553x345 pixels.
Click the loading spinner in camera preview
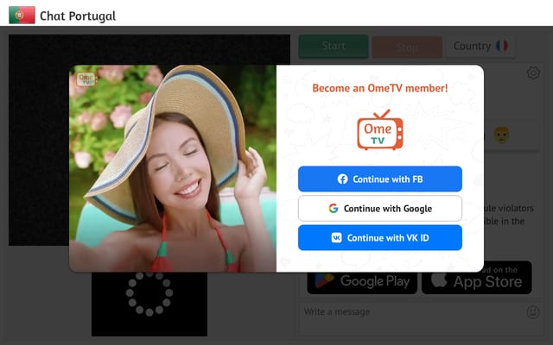[149, 293]
